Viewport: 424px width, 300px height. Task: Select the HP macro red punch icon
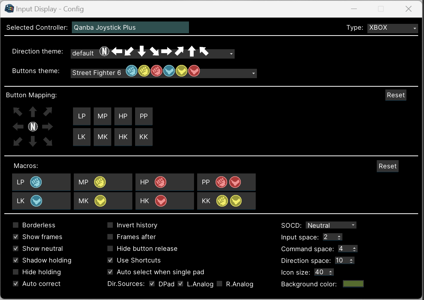tap(160, 182)
